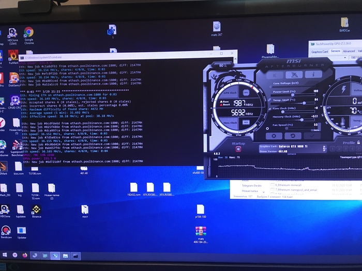Image resolution: width=362 pixels, height=271 pixels.
Task: Open the Advanced tab in GPU-Z
Action: pyautogui.click(x=349, y=52)
